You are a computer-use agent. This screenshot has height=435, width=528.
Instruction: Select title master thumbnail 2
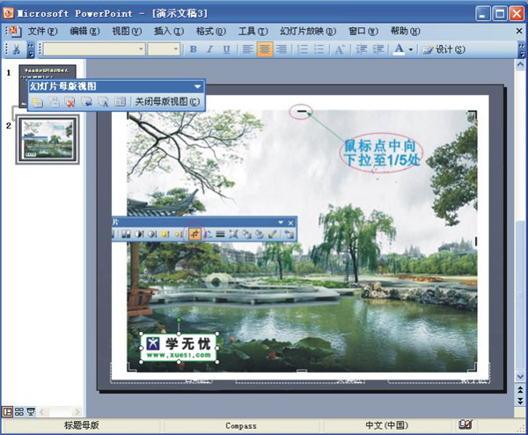pos(48,139)
